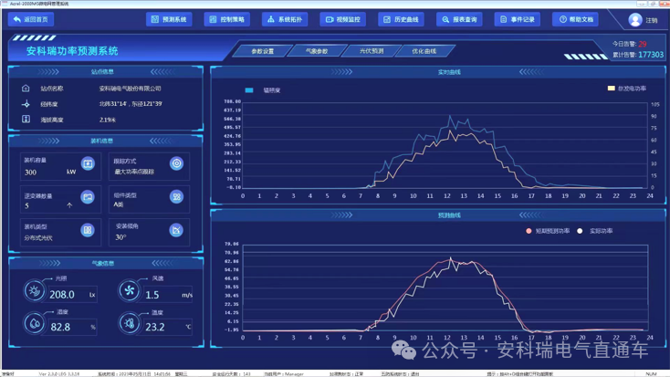670x377 pixels.
Task: Open the 报表查询 menu
Action: point(459,19)
